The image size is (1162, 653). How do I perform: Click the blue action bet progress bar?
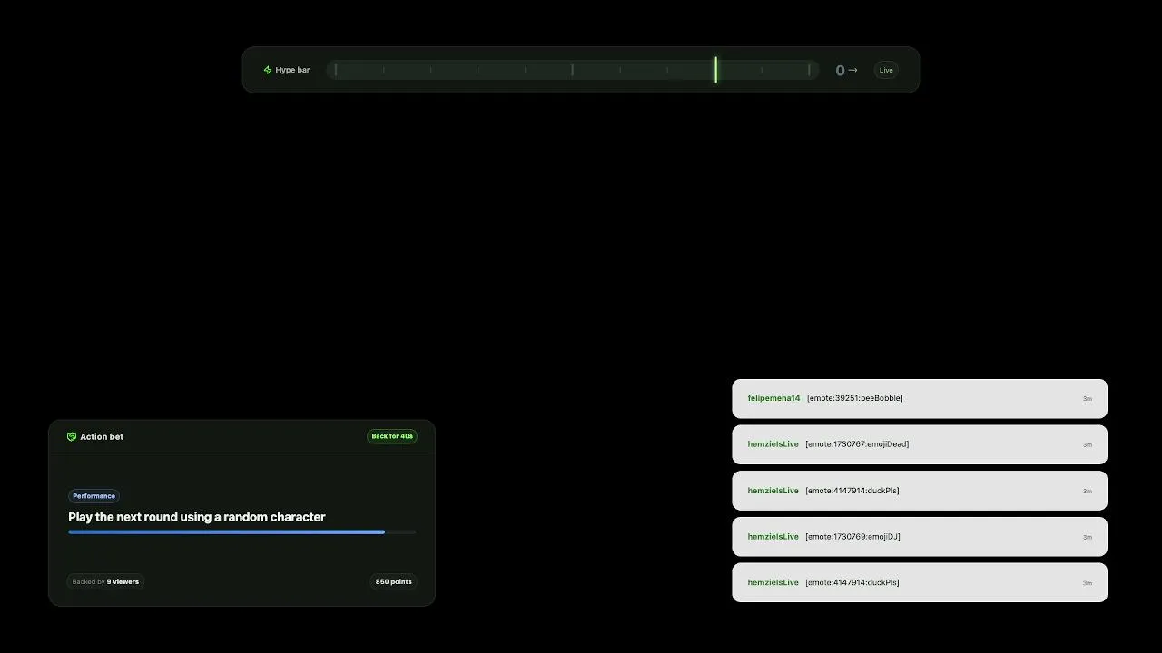pyautogui.click(x=242, y=532)
